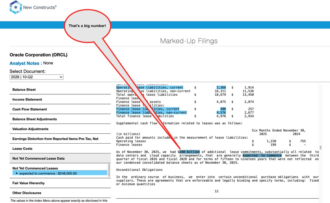Click the highlighted 4,576 value

221,112
